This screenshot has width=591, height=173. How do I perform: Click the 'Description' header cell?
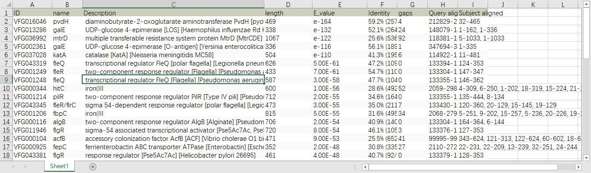173,13
